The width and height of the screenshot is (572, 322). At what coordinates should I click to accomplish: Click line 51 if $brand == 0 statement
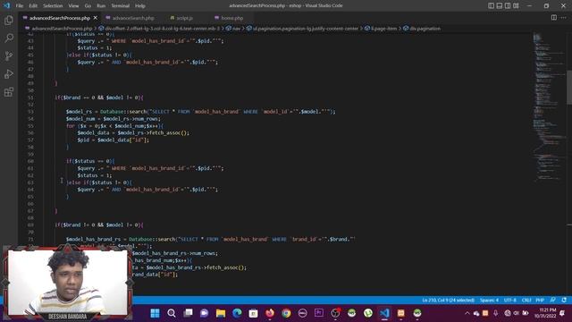99,97
